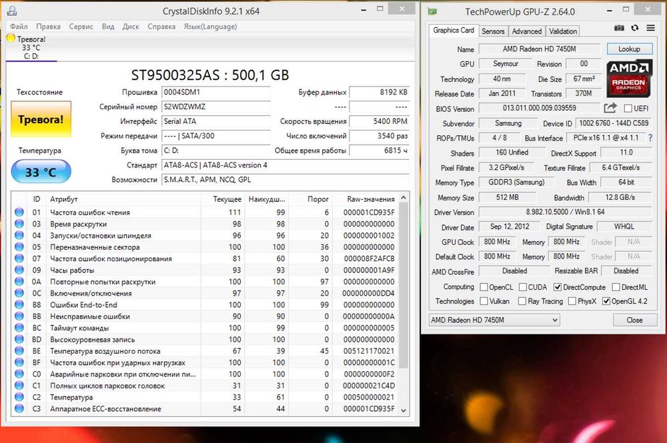Viewport: 667px width, 443px height.
Task: Click the blue status orb for attribute BB
Action: [x=19, y=316]
